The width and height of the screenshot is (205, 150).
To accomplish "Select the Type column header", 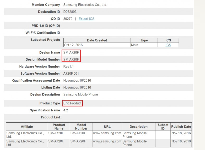I will tap(144, 40).
